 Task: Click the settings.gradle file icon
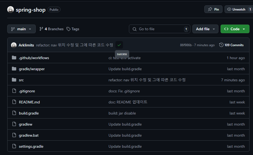pos(14,146)
